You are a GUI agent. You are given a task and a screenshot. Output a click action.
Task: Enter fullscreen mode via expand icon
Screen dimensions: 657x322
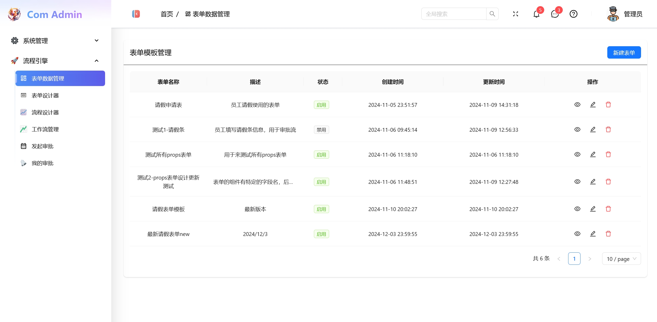[515, 14]
